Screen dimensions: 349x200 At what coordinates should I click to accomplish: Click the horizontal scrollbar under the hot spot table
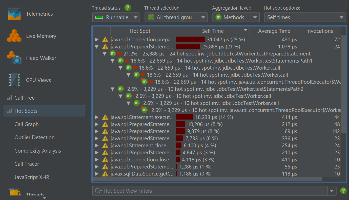208,179
